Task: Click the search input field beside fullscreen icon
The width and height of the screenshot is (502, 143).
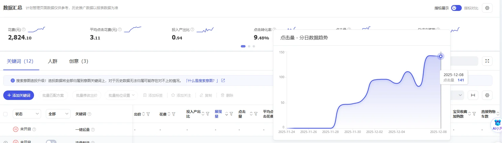Action: pos(464,61)
